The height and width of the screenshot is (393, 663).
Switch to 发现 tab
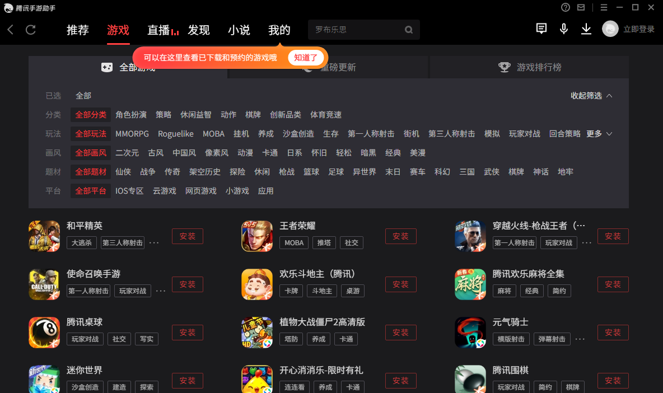[x=199, y=30]
